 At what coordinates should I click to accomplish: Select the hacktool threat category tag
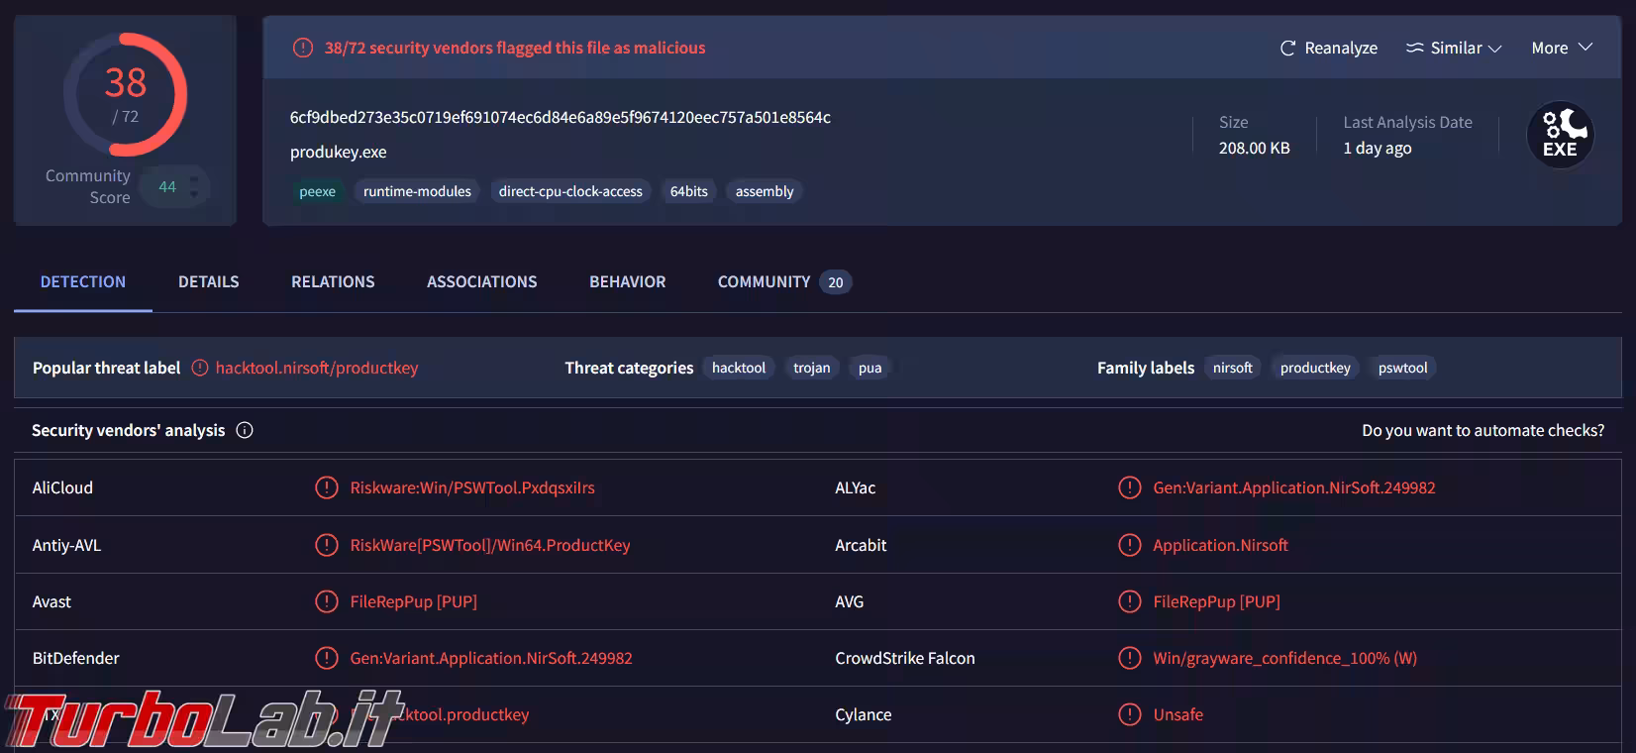(738, 368)
